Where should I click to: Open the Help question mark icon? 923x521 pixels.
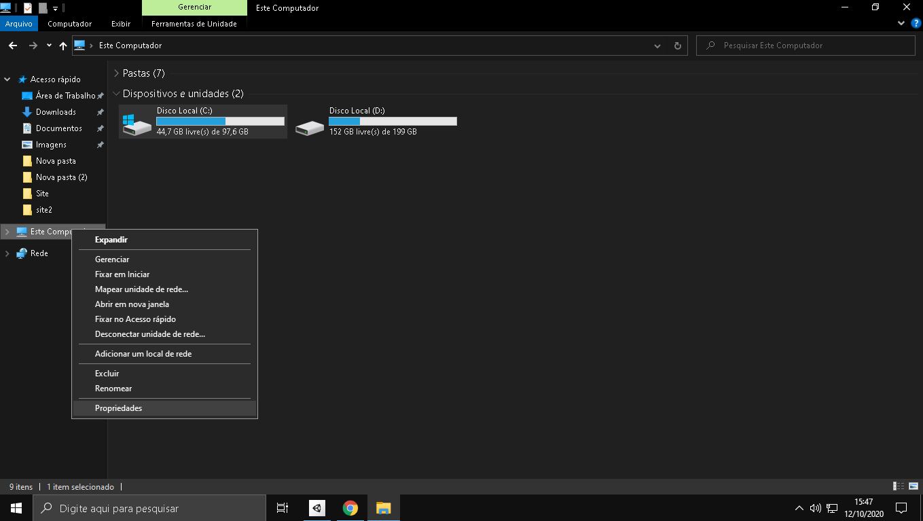click(x=916, y=23)
